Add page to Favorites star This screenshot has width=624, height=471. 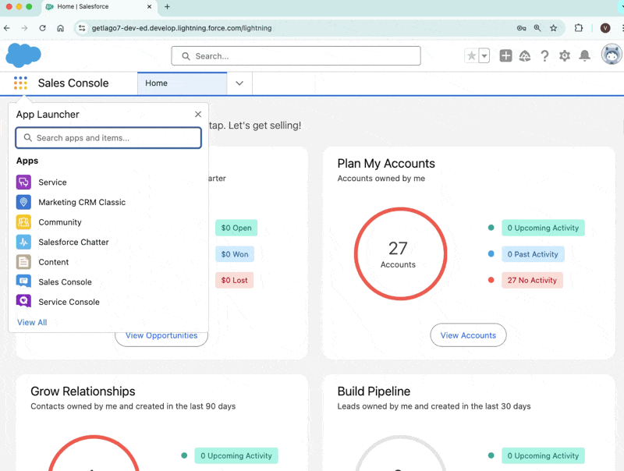click(472, 56)
